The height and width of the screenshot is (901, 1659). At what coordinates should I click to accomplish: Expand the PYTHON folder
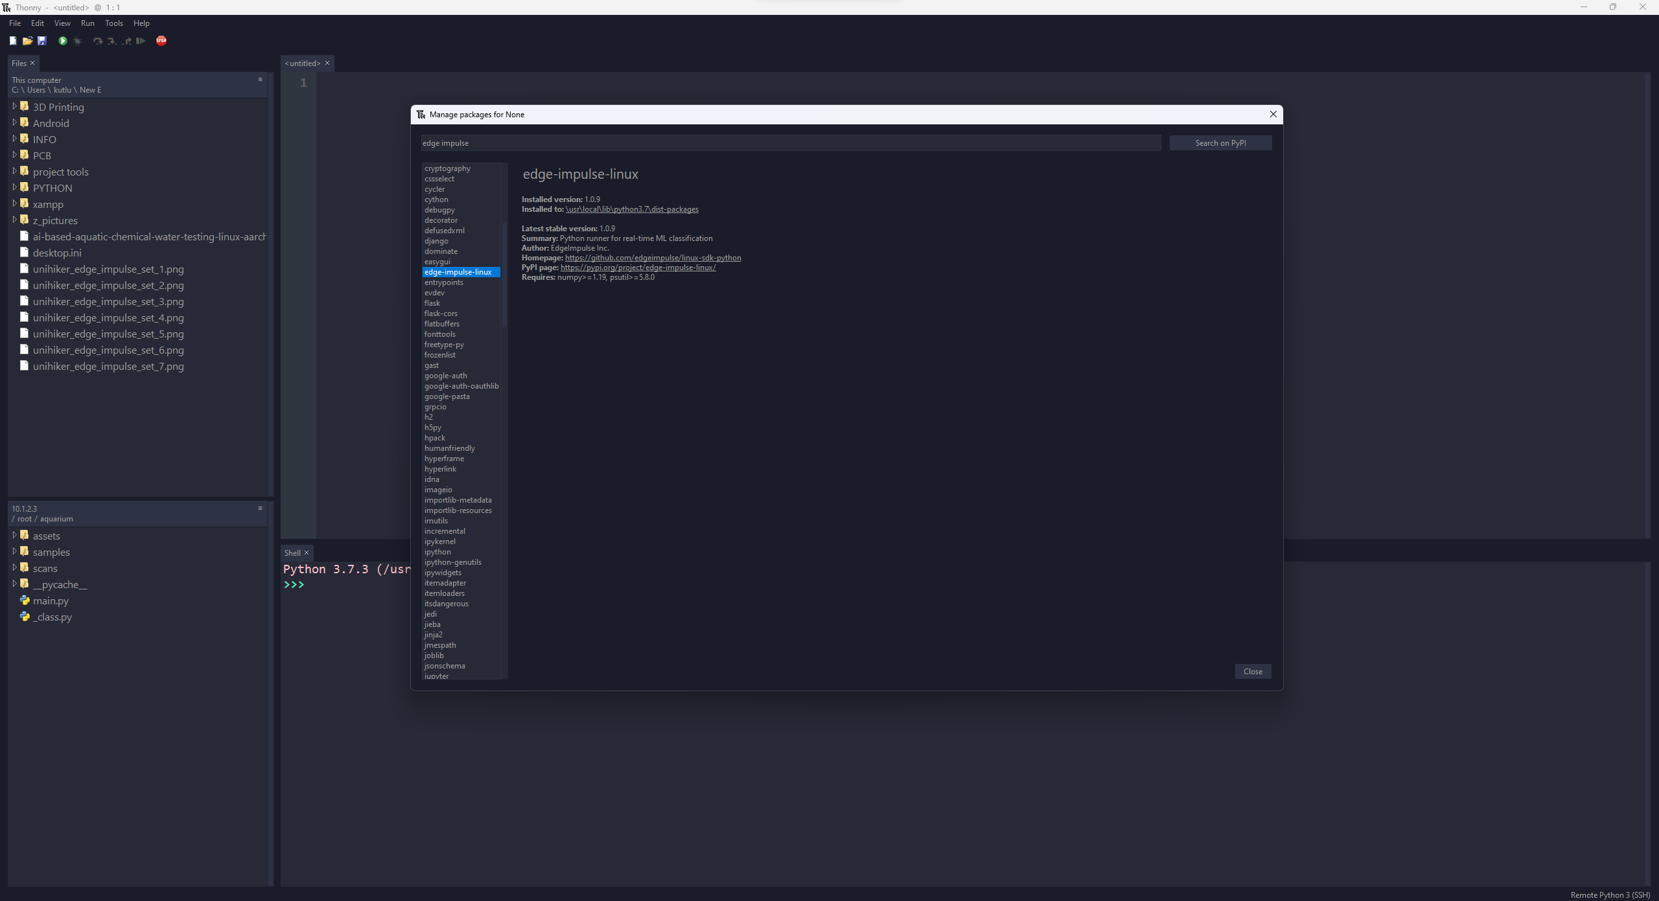tap(14, 187)
